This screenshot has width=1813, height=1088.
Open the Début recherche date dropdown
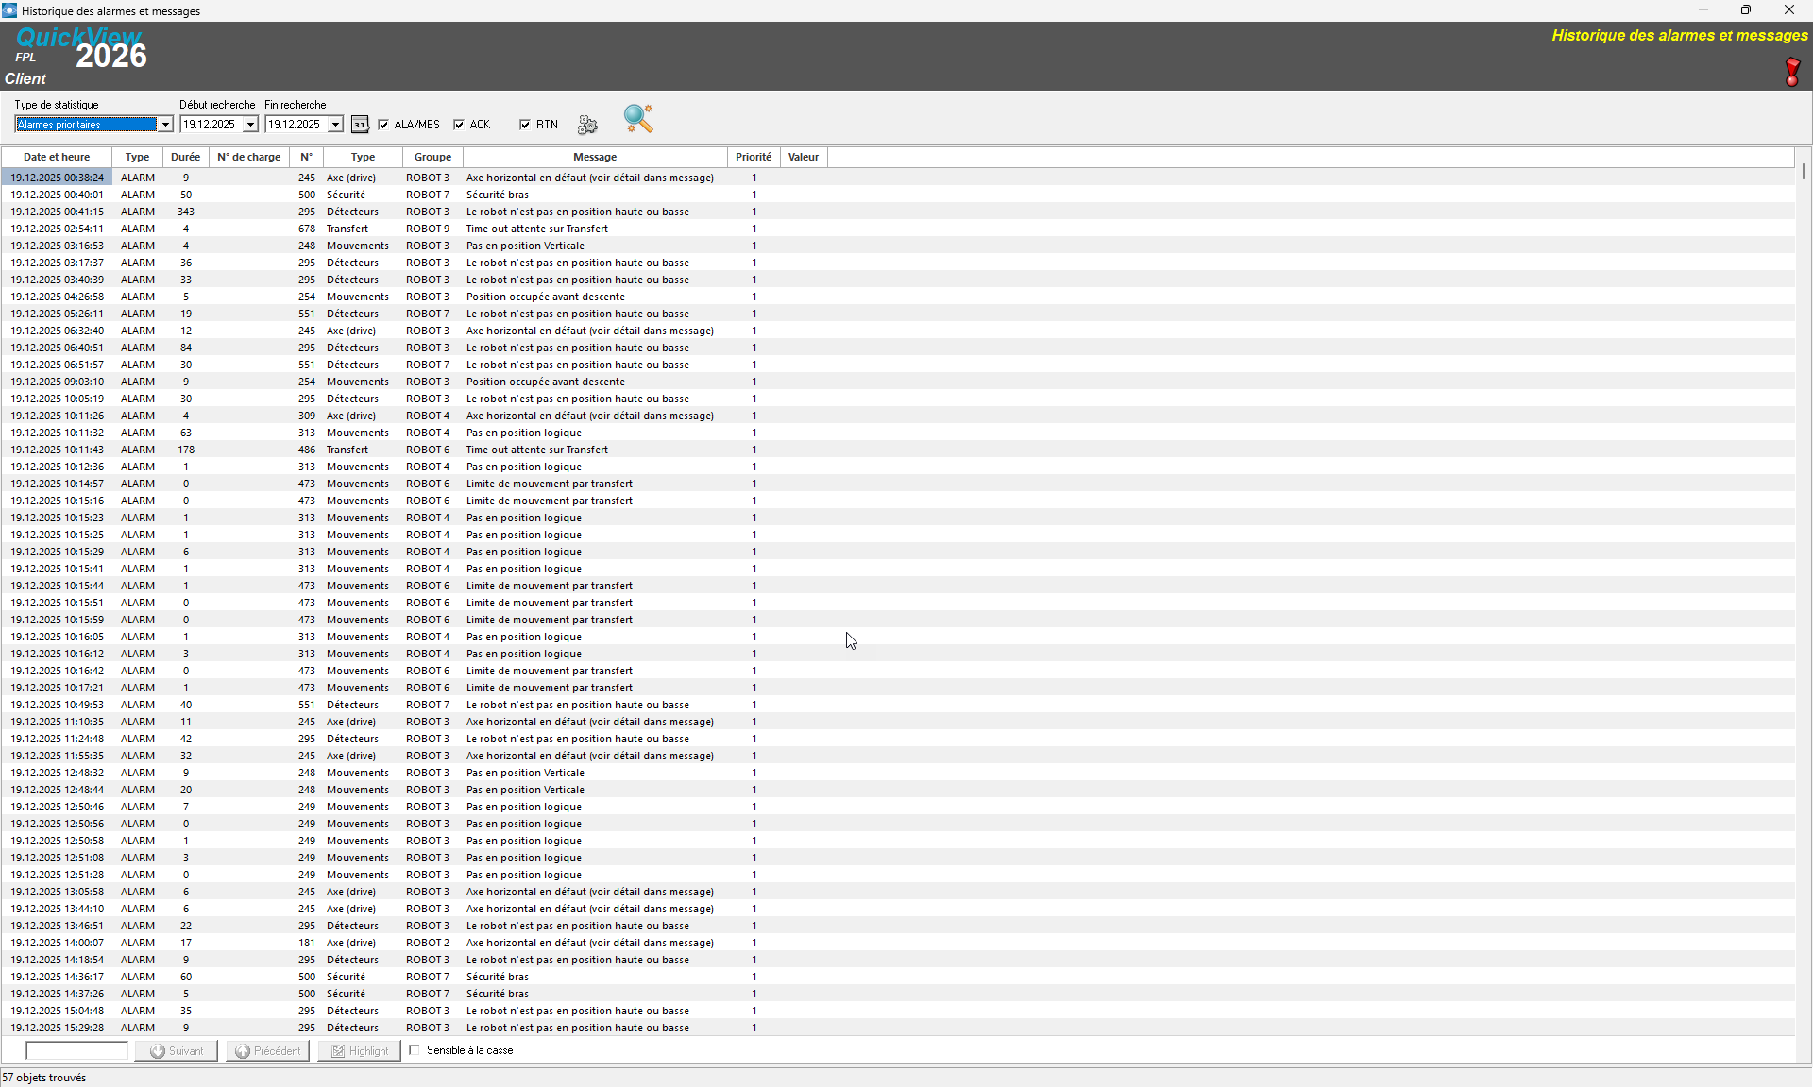250,125
